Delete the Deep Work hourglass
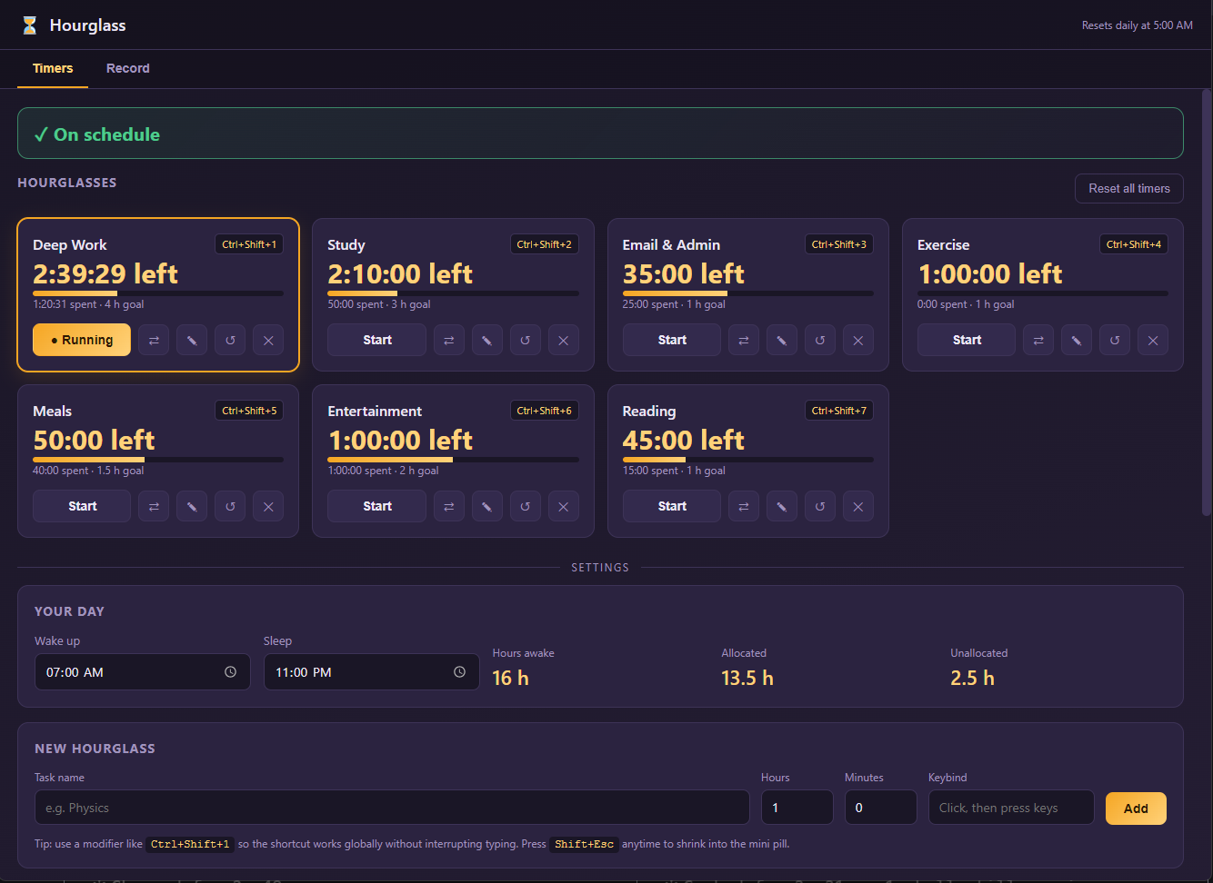Screen dimensions: 1213x883 268,341
